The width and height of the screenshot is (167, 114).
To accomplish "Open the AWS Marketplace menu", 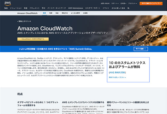I will [x=75, y=8].
